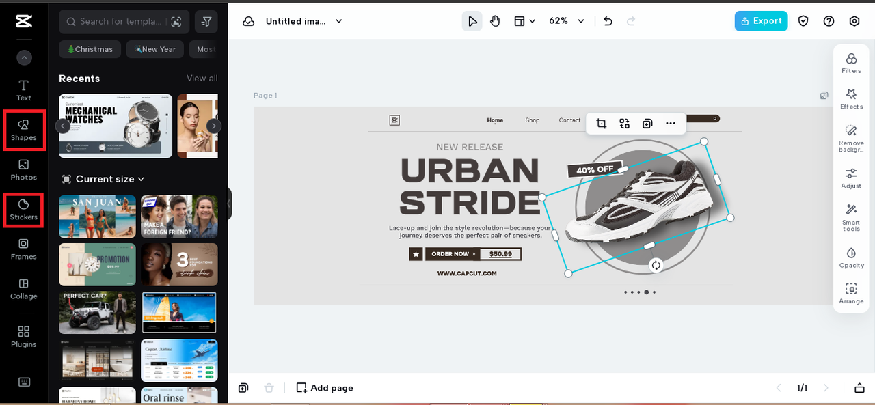Open the shield privacy icon

[x=803, y=21]
